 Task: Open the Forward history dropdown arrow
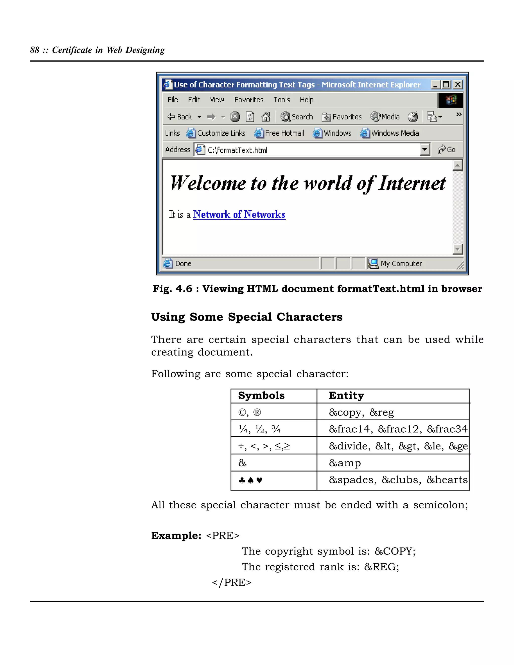223,117
